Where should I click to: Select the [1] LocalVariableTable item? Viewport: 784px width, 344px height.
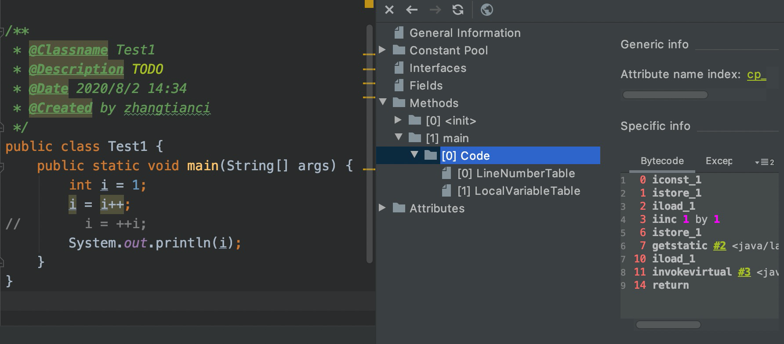pos(519,191)
